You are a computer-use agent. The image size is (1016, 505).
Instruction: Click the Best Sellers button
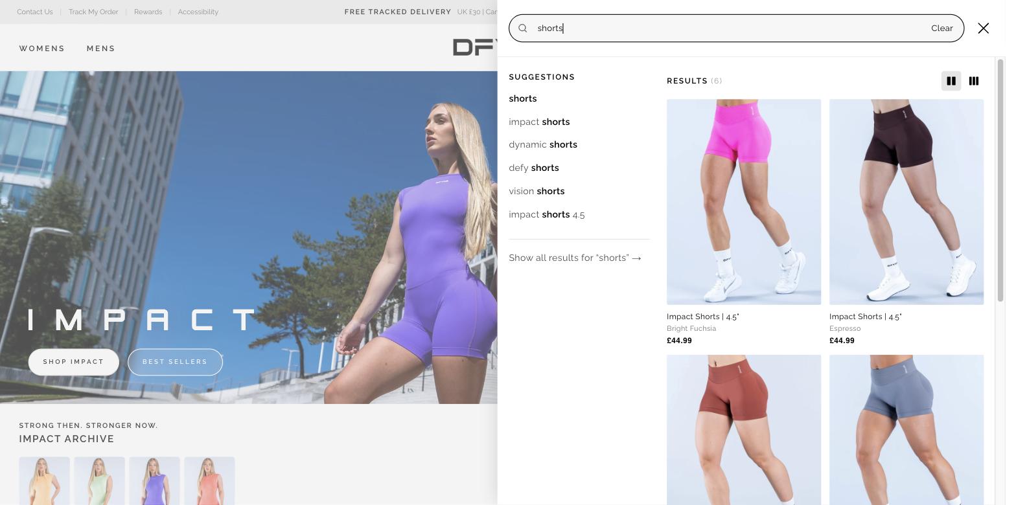[175, 362]
